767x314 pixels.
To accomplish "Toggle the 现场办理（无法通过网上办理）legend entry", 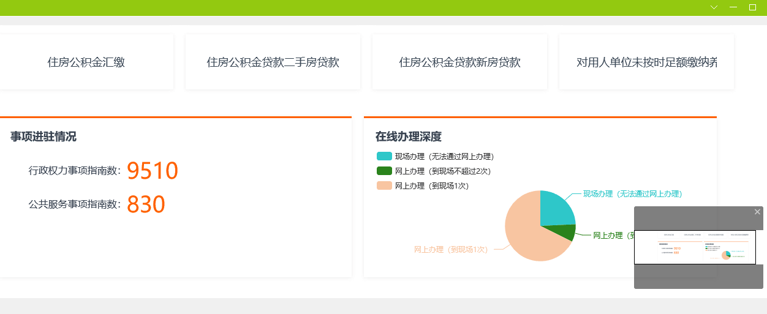I will pyautogui.click(x=435, y=157).
